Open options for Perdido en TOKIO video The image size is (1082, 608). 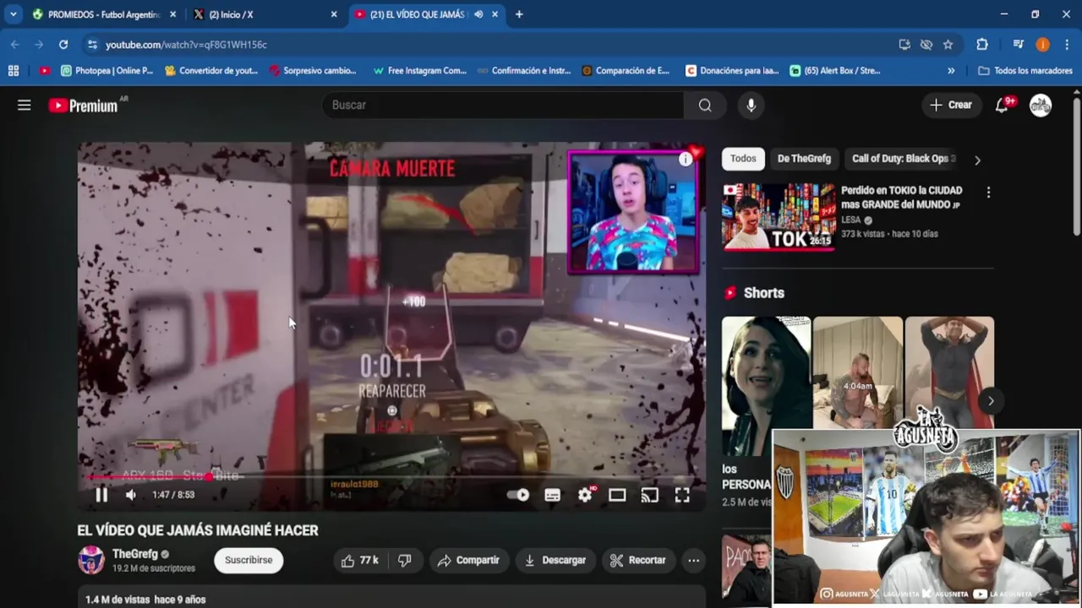click(988, 193)
